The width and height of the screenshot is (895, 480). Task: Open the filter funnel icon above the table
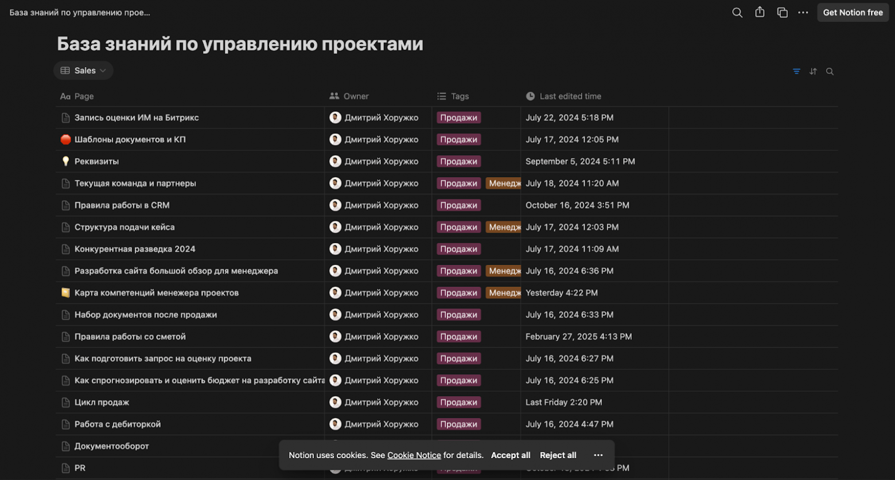coord(796,71)
